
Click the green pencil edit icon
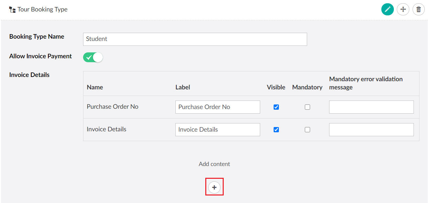[387, 9]
